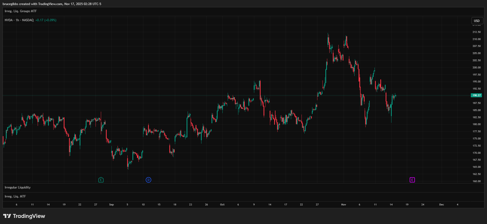Click the Oct label on time axis
The image size is (487, 224).
(x=222, y=205)
